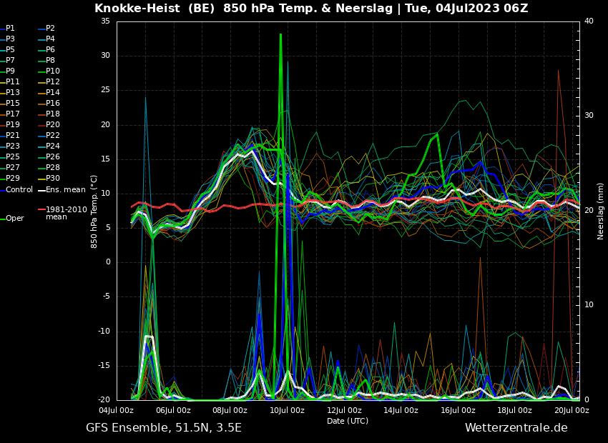Click the 850 hPa Temp. axis title
Image resolution: width=608 pixels, height=443 pixels.
[x=94, y=211]
